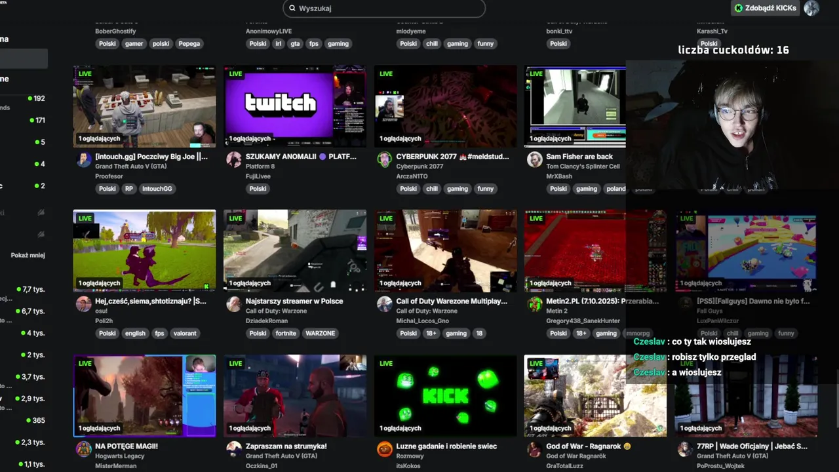Image resolution: width=839 pixels, height=472 pixels.
Task: Open the Platform 8 category link
Action: pyautogui.click(x=260, y=167)
